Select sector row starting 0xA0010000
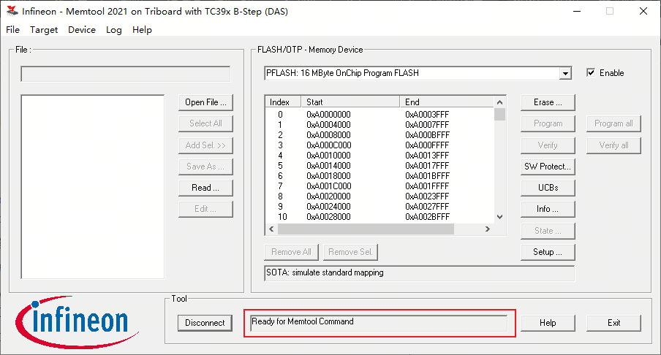 point(379,156)
